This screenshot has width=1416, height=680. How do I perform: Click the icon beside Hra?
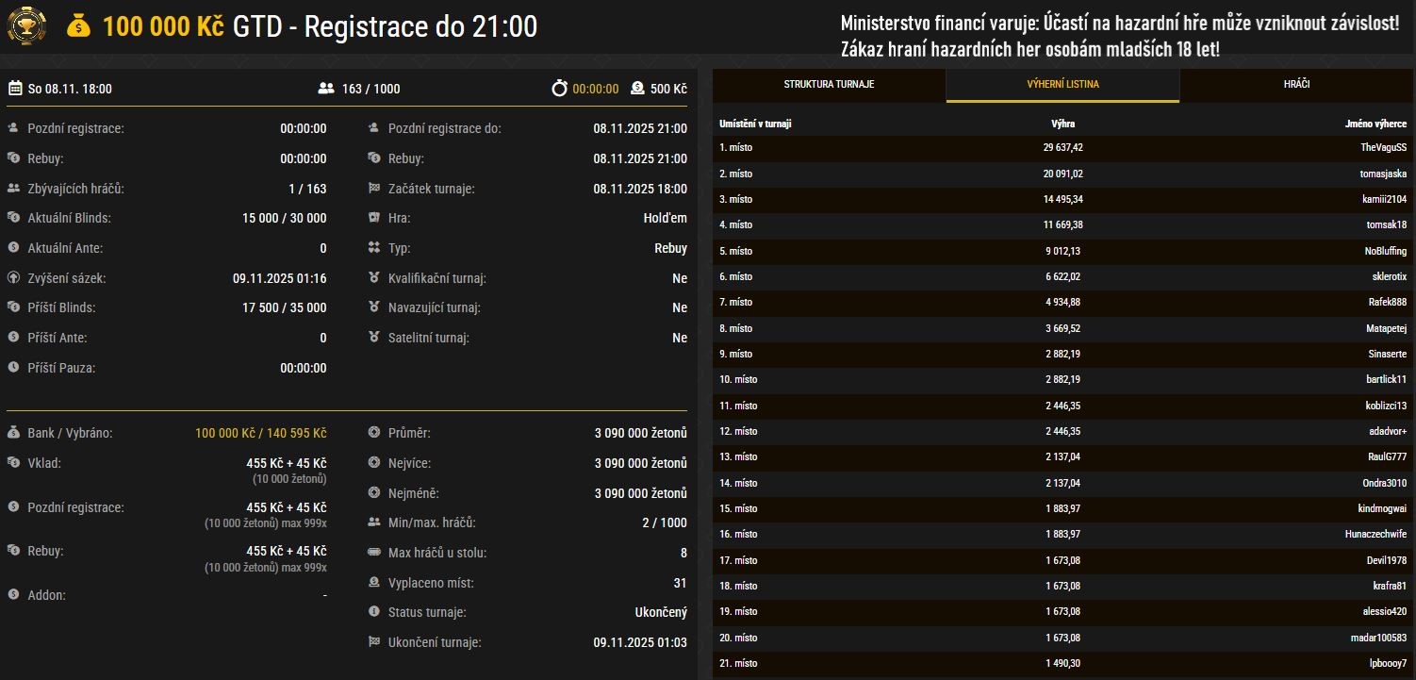click(374, 218)
